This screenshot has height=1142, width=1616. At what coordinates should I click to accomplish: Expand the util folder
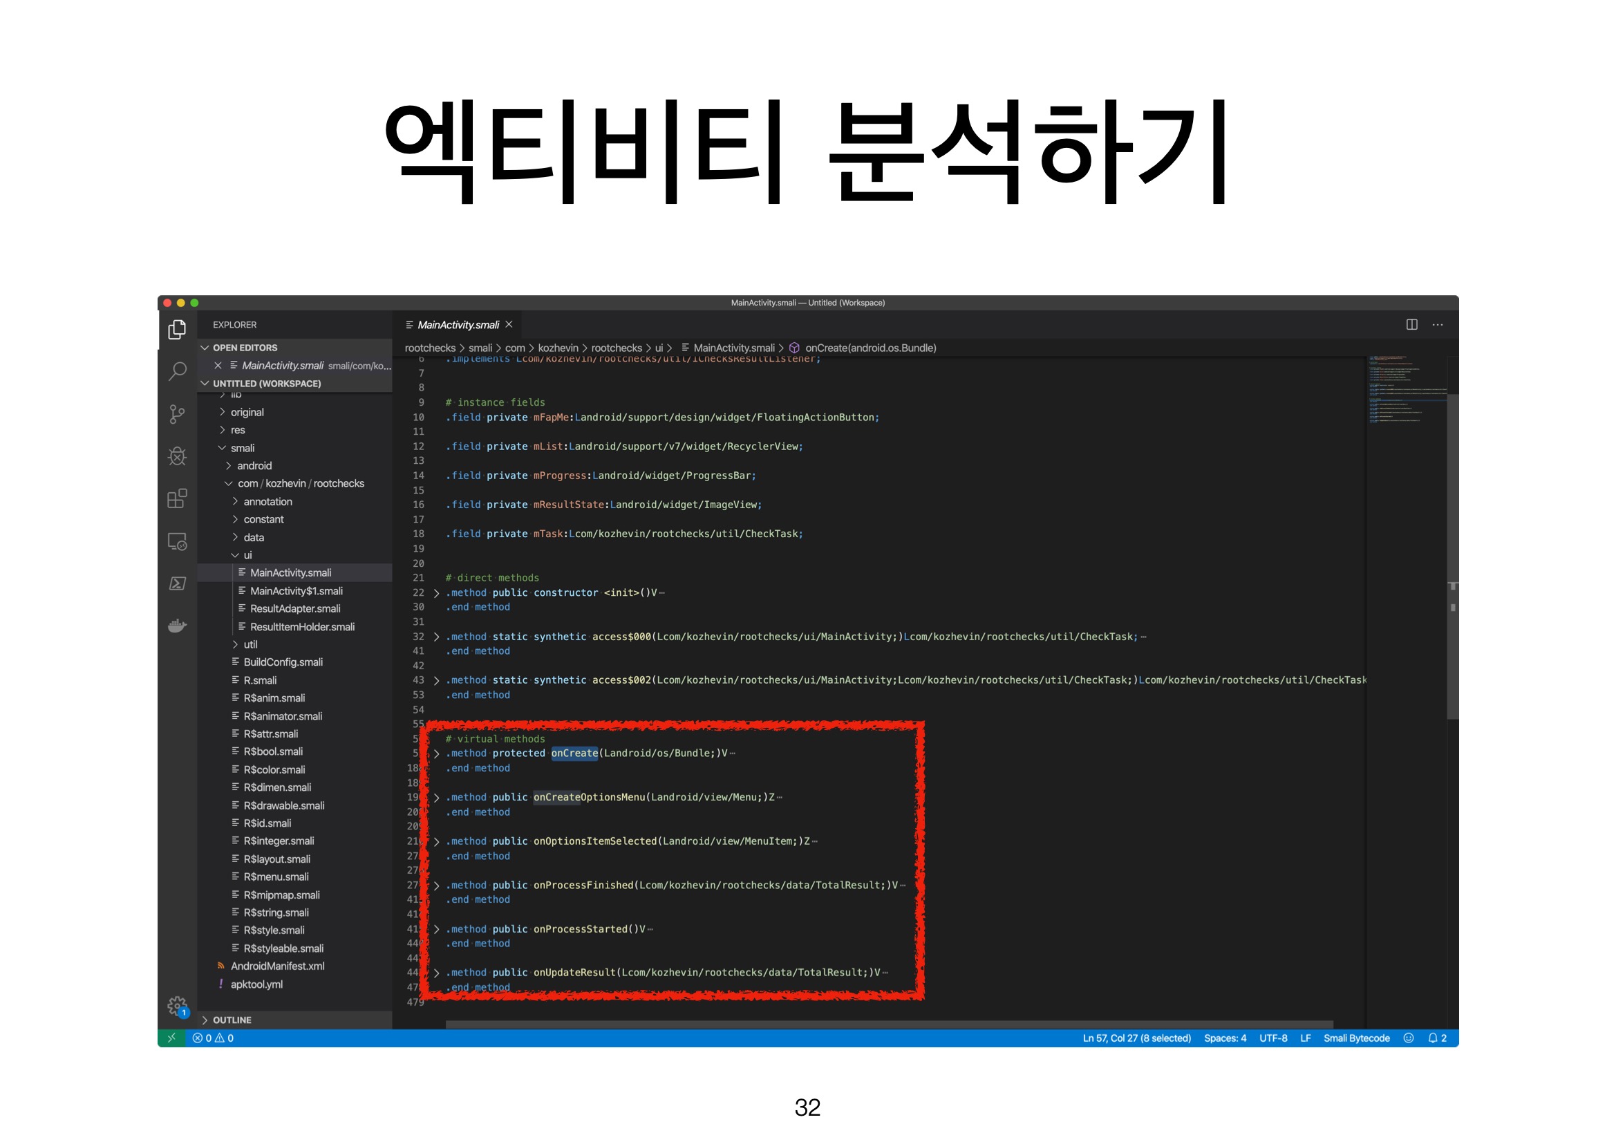250,645
